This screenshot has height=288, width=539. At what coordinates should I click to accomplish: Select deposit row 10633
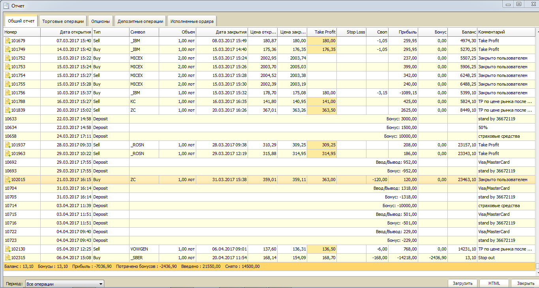tap(269, 119)
